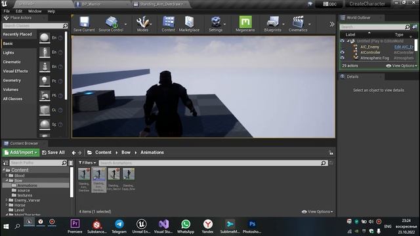Collapse the root Content folder
Viewport: 420px width, 236px height.
(x=4, y=170)
